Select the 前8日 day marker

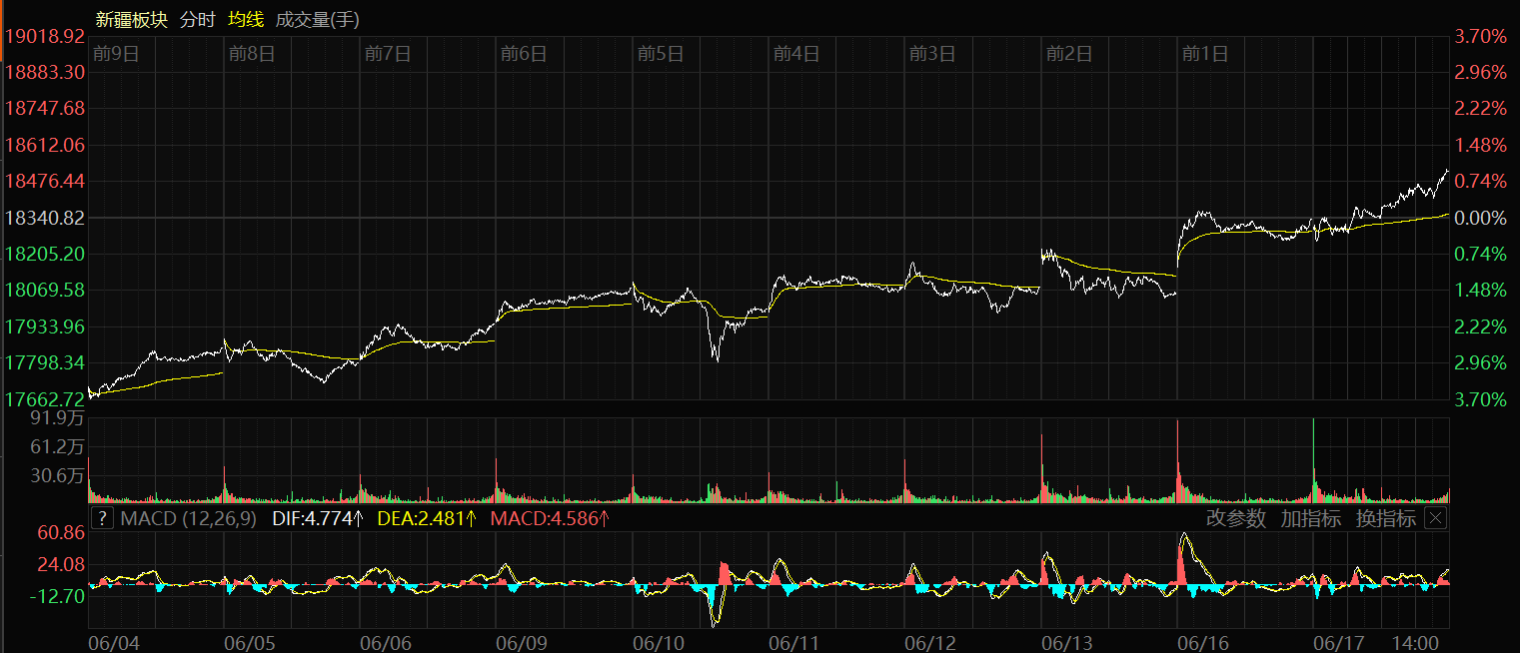pyautogui.click(x=251, y=54)
